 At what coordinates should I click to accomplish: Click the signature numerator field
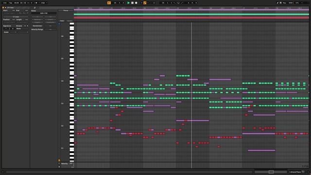click(x=6, y=29)
